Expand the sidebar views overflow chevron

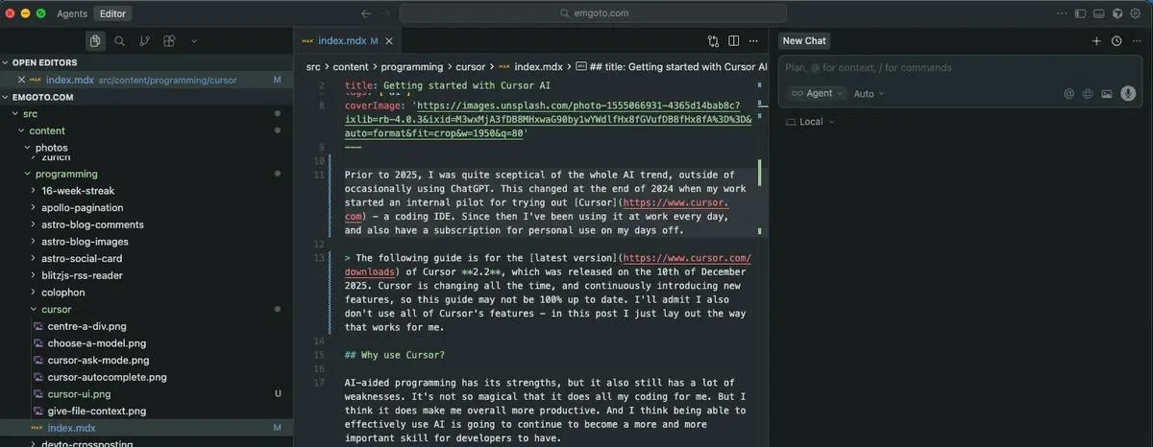pos(194,41)
